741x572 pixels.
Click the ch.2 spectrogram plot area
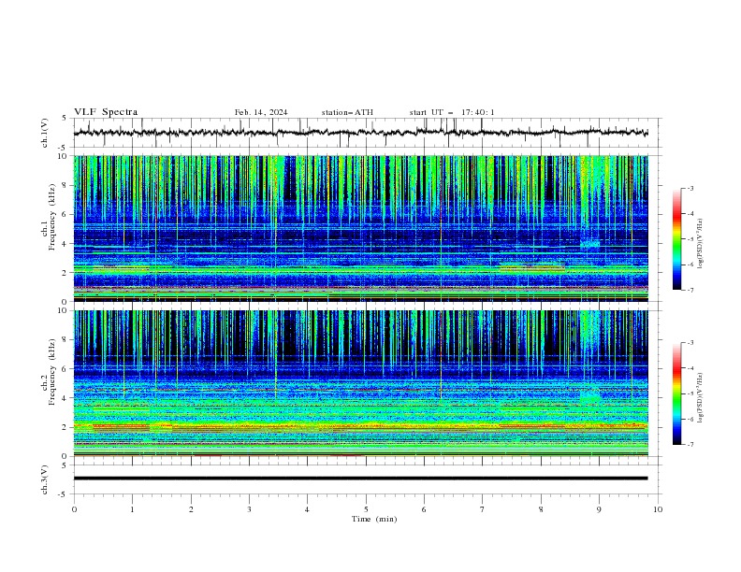[x=360, y=383]
